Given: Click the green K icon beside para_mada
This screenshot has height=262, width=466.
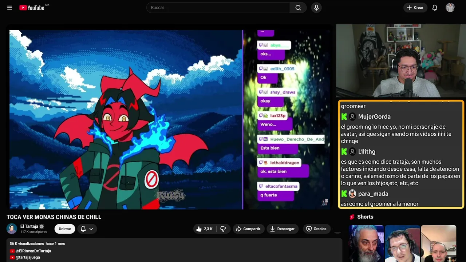Looking at the screenshot, I should pos(344,194).
